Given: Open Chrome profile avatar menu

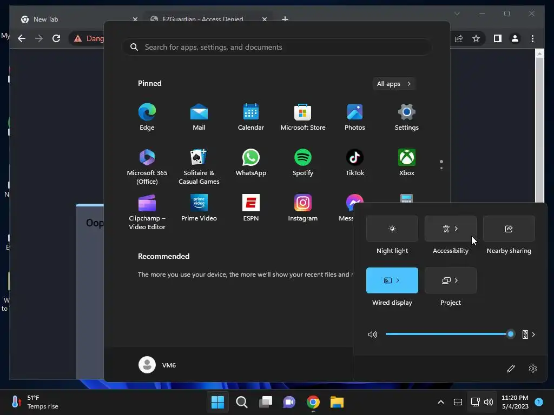Looking at the screenshot, I should pos(515,38).
